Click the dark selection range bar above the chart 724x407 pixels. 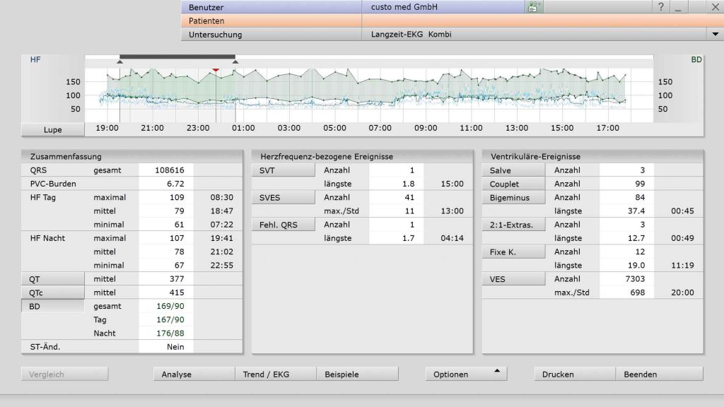pos(177,57)
